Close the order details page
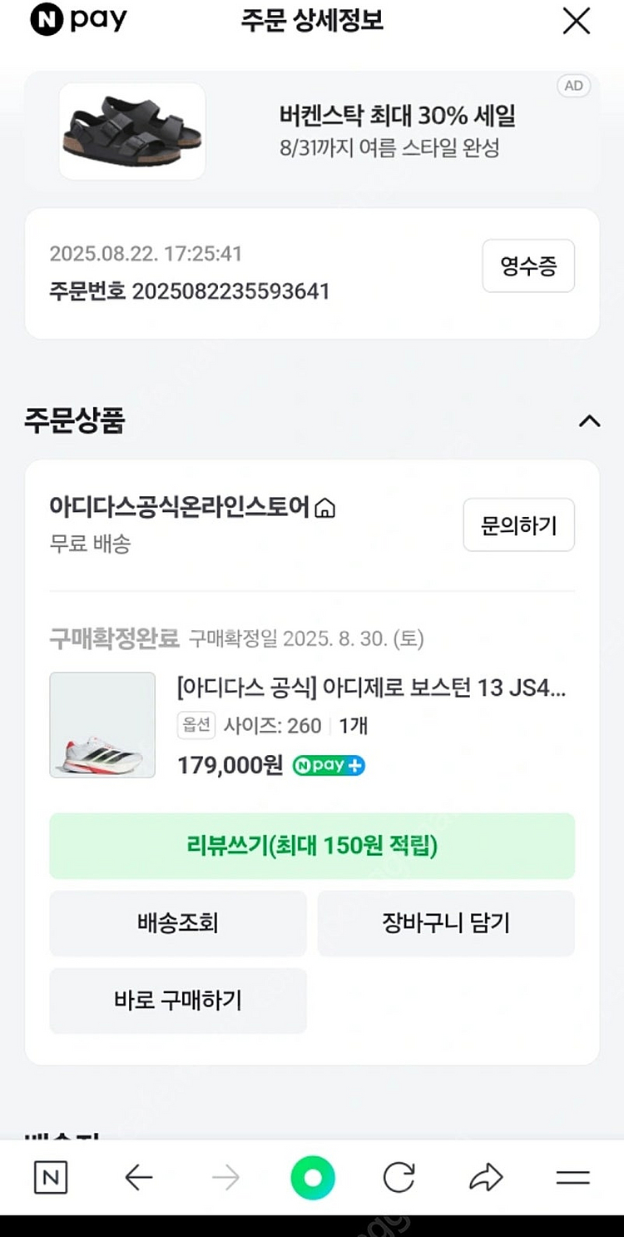The width and height of the screenshot is (624, 1237). coord(576,22)
